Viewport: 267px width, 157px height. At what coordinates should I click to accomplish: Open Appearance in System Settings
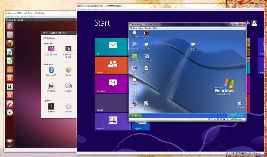click(51, 51)
